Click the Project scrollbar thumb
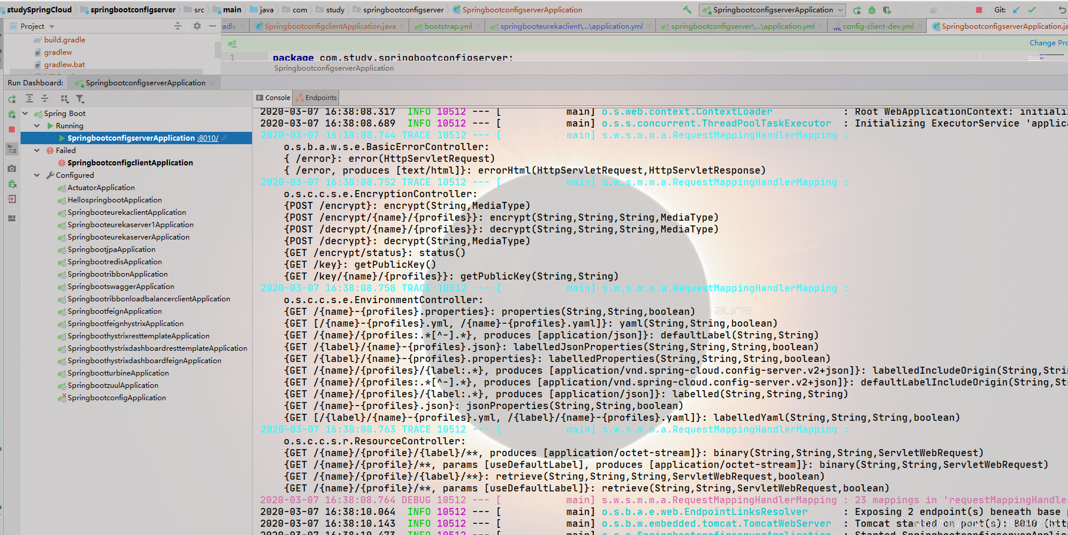The height and width of the screenshot is (535, 1068). click(x=217, y=50)
